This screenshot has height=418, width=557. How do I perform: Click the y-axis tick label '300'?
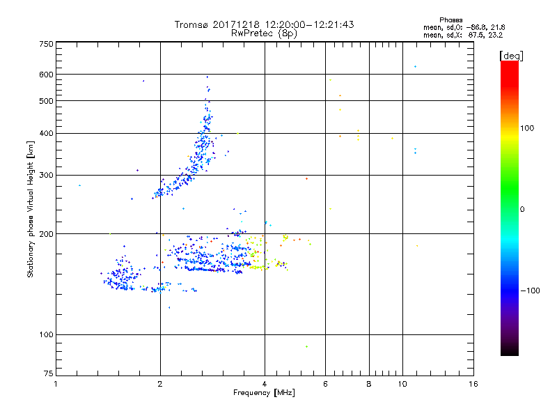(46, 175)
